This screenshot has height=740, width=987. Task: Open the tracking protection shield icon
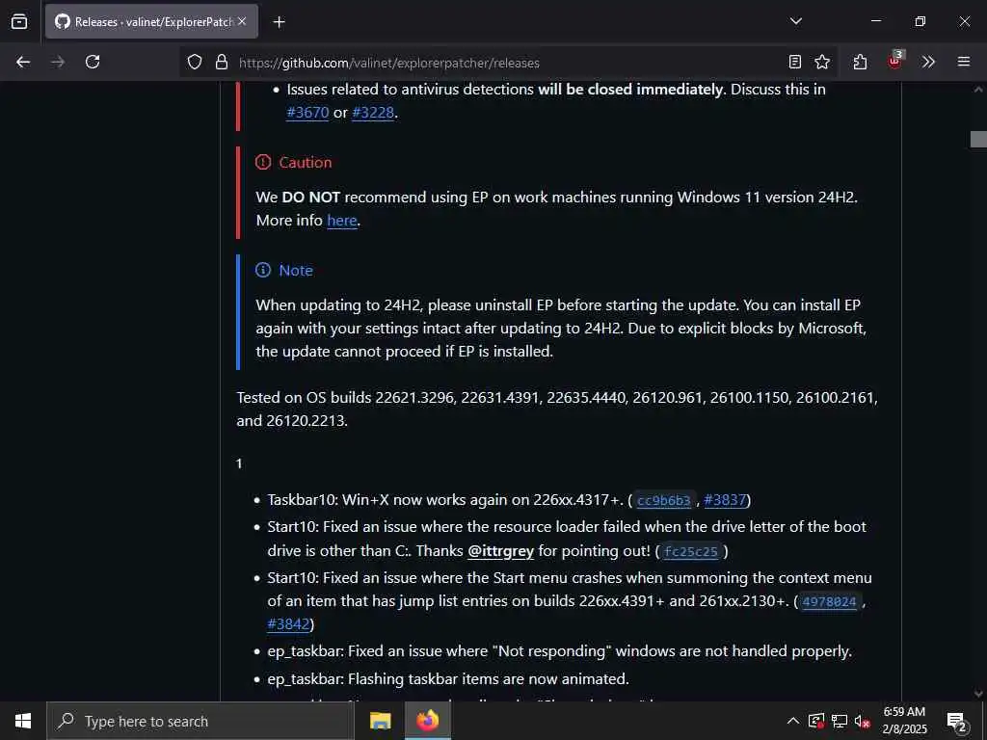pyautogui.click(x=195, y=63)
